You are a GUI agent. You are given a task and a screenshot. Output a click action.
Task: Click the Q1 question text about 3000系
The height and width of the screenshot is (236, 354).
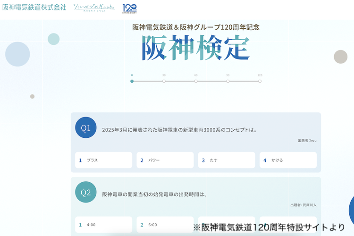pyautogui.click(x=179, y=130)
